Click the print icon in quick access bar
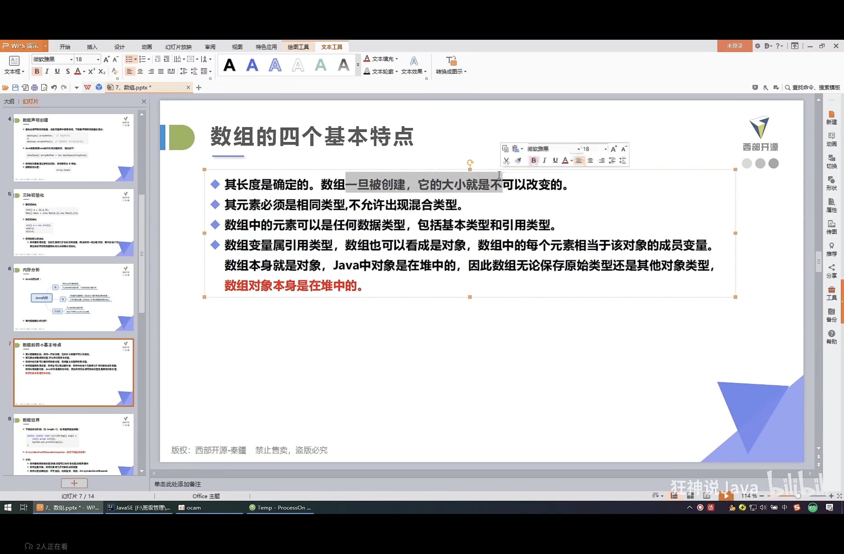The image size is (844, 554). tap(34, 88)
